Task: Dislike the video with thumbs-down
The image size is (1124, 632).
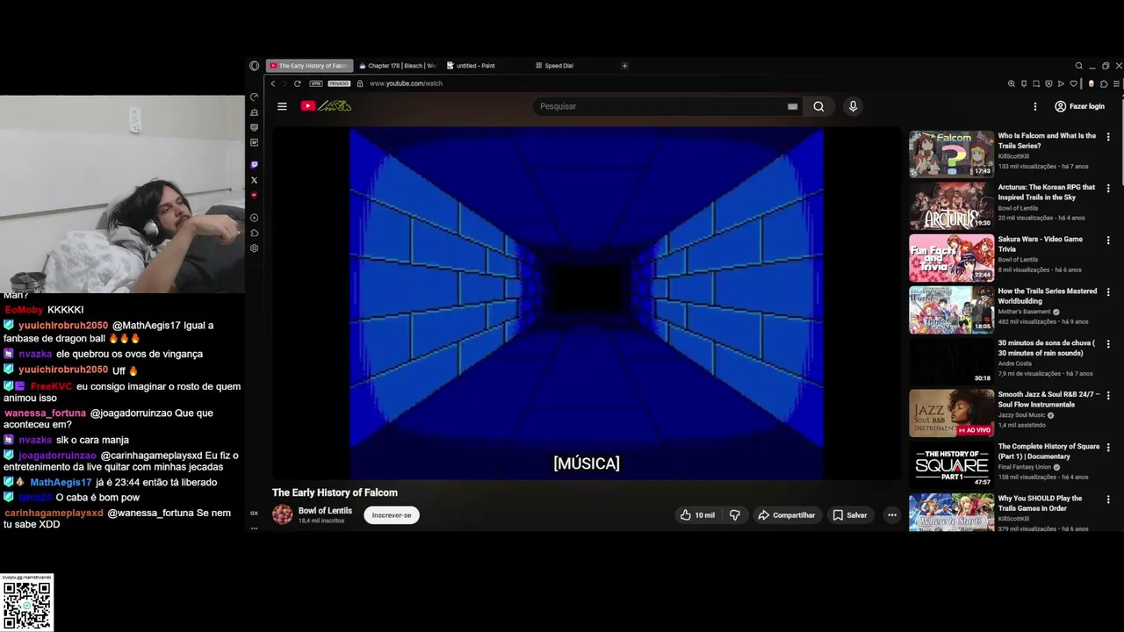Action: [x=735, y=515]
